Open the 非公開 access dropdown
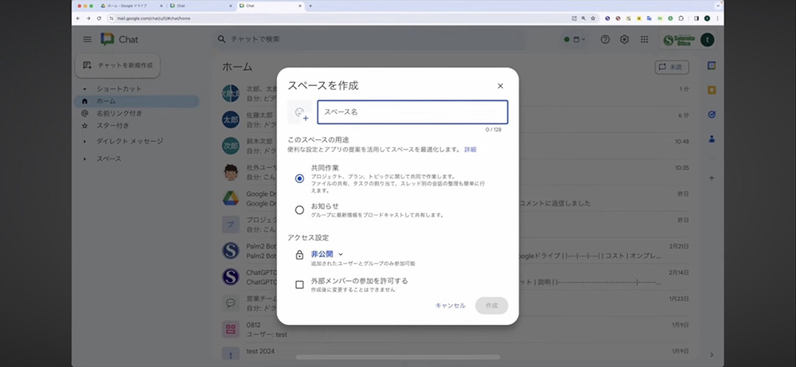The height and width of the screenshot is (367, 796). (327, 254)
